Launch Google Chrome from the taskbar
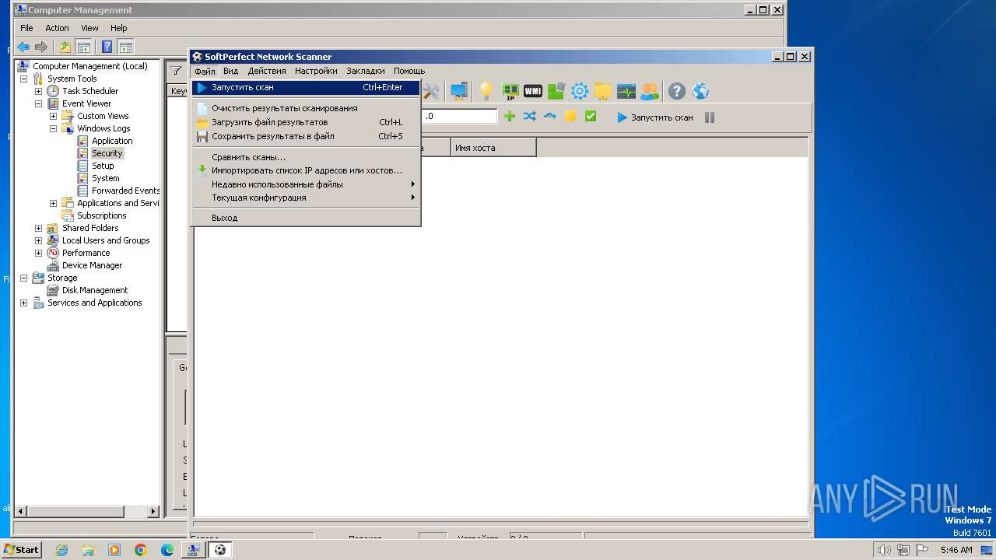The height and width of the screenshot is (560, 996). [x=141, y=550]
